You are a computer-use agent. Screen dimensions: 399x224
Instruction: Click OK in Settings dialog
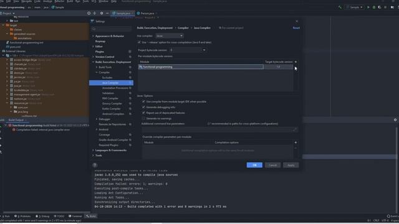(254, 165)
